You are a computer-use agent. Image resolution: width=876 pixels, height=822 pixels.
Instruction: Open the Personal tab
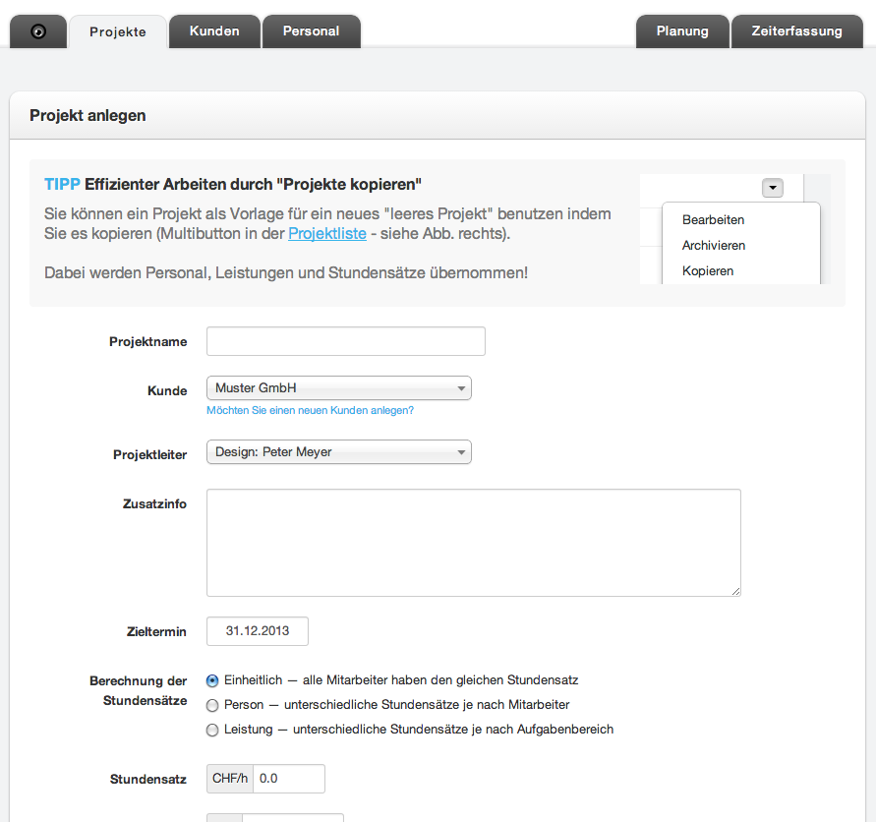(312, 31)
